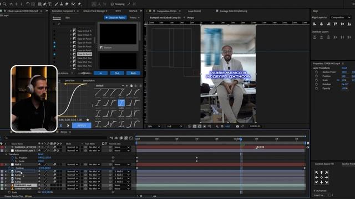Toggle visibility label of Adjustment Layer 7

[2, 150]
